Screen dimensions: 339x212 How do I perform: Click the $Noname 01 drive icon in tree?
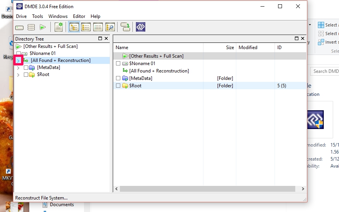(25, 53)
